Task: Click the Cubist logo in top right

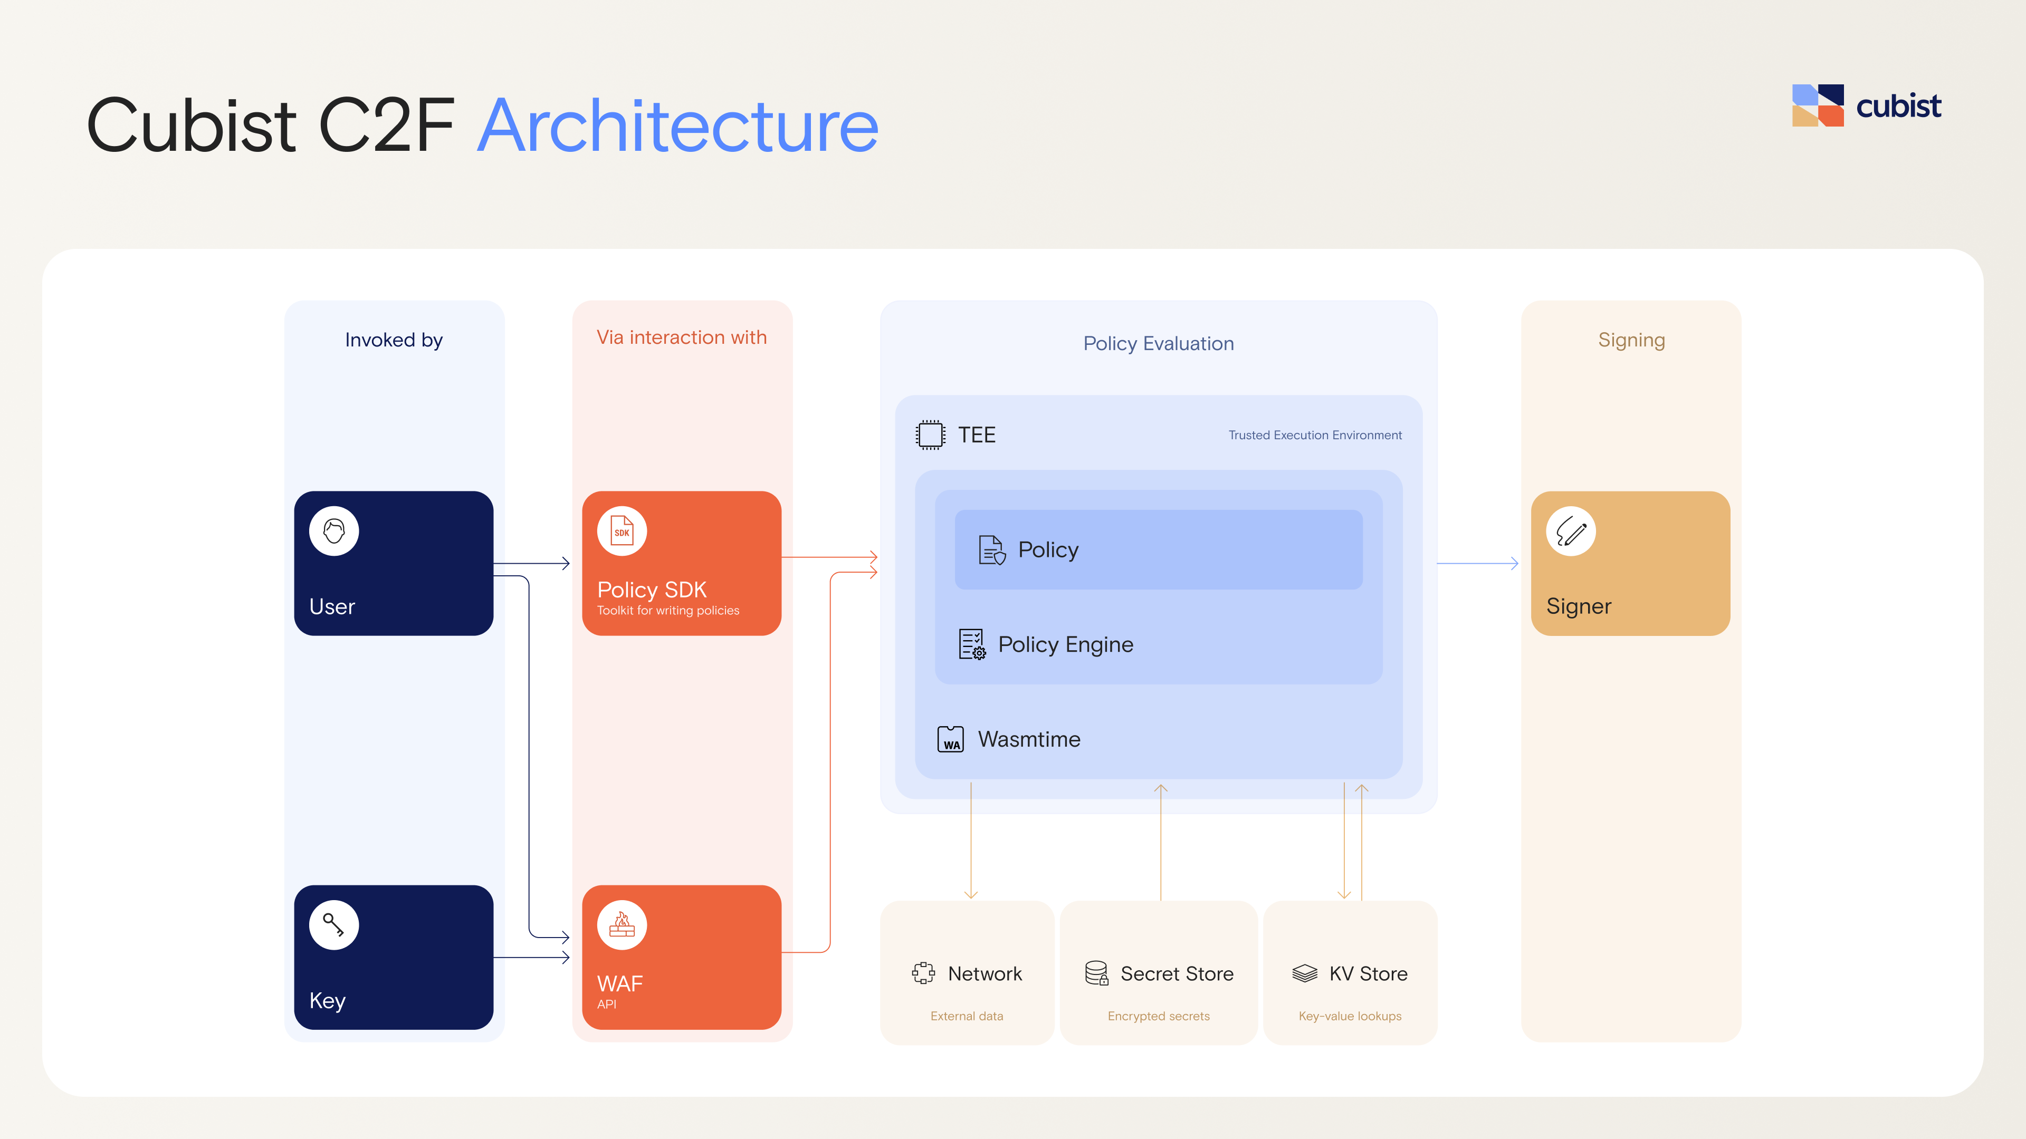Action: (x=1867, y=104)
